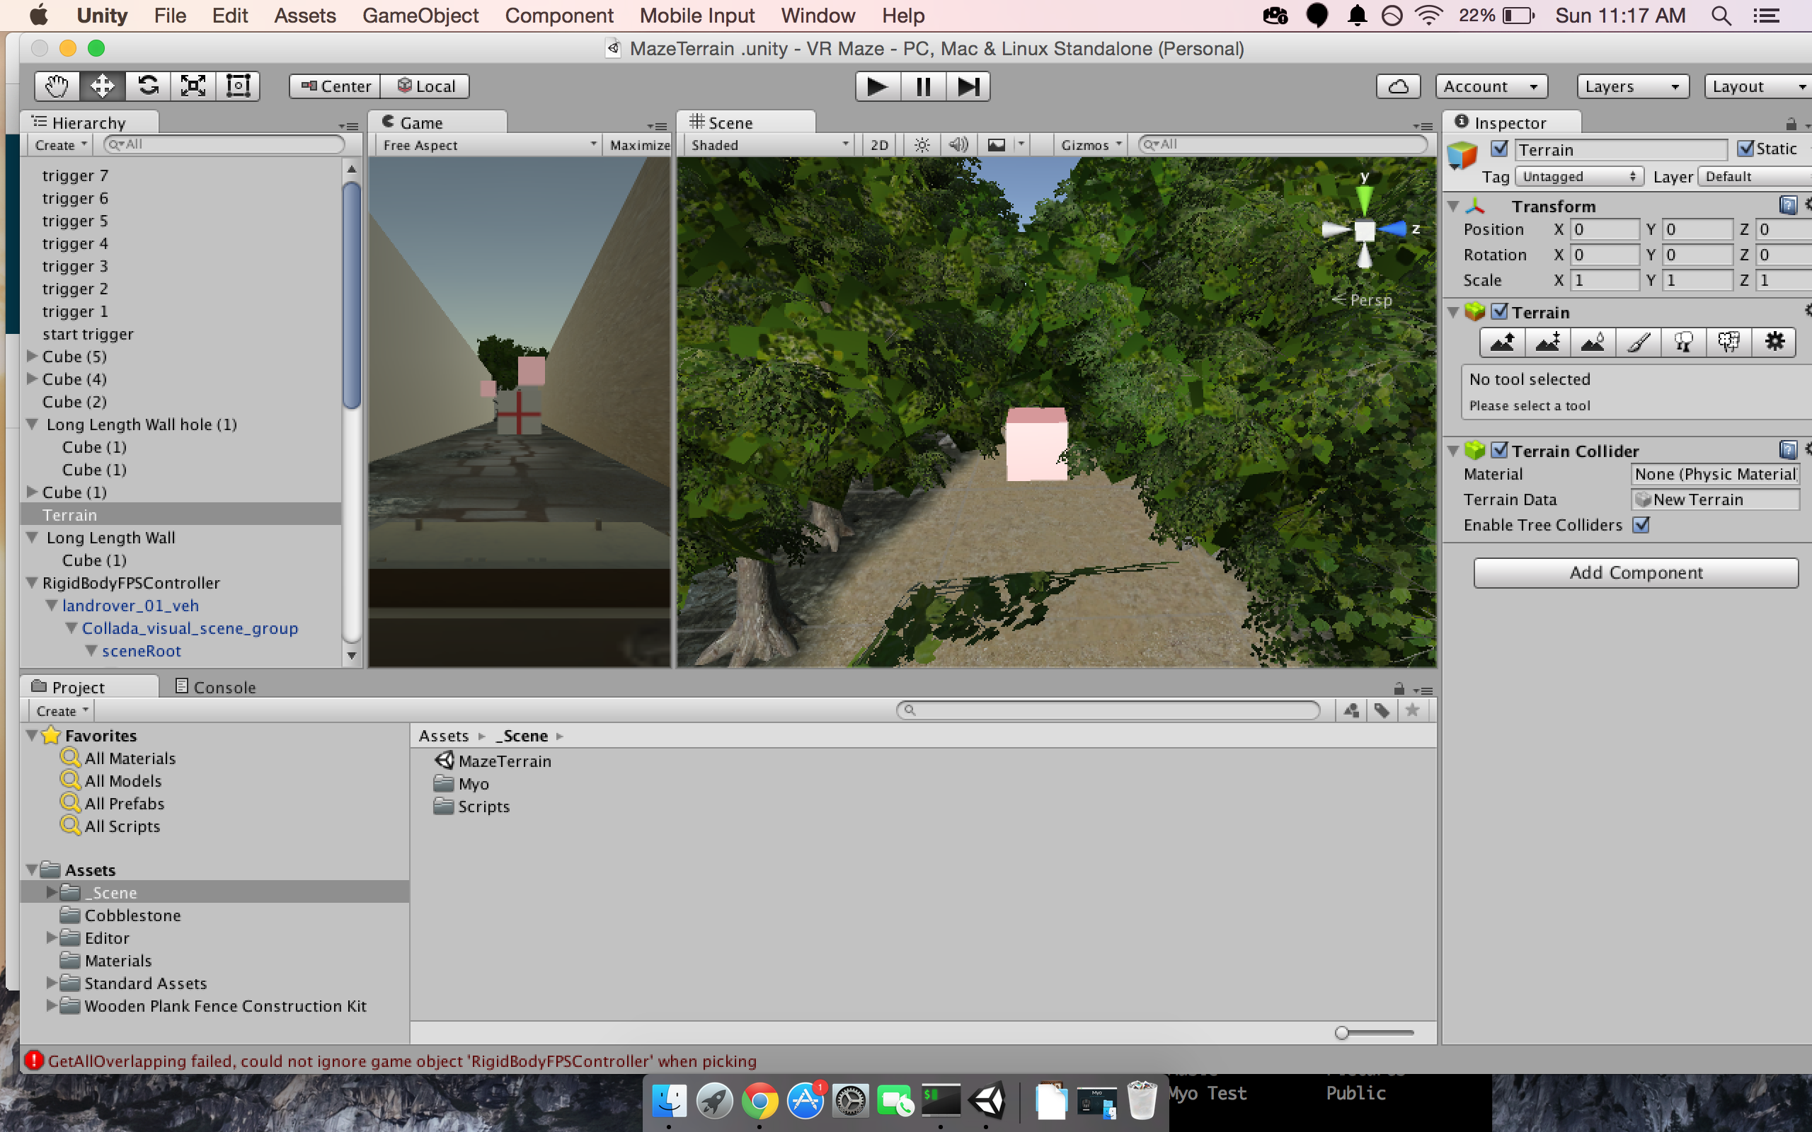Select the Place Trees terrain tool
The width and height of the screenshot is (1812, 1132).
tap(1682, 342)
